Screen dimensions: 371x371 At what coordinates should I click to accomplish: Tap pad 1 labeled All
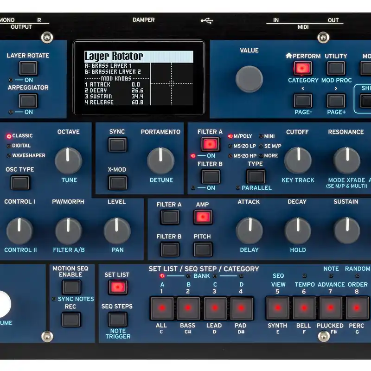tap(162, 308)
